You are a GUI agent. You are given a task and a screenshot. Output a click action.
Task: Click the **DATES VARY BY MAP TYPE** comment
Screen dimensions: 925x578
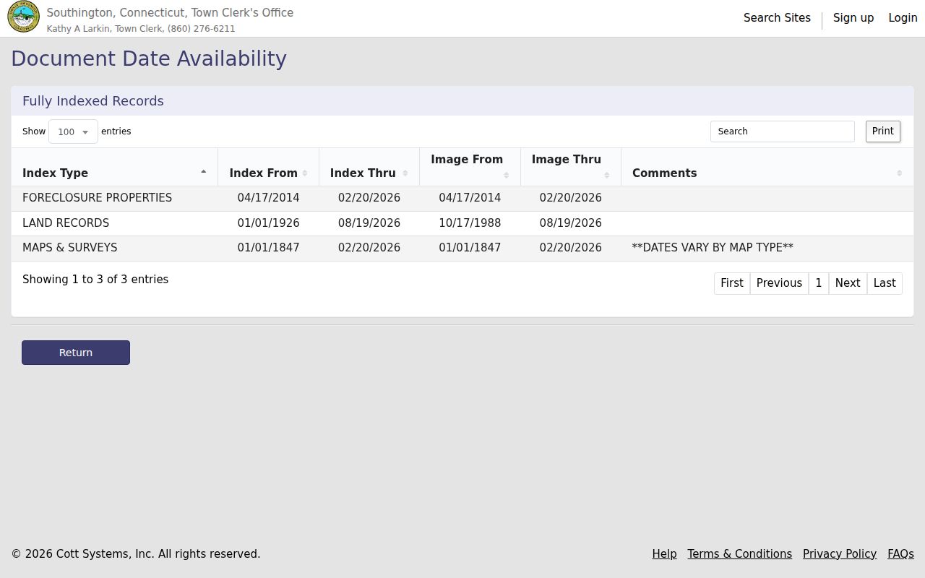tap(713, 248)
